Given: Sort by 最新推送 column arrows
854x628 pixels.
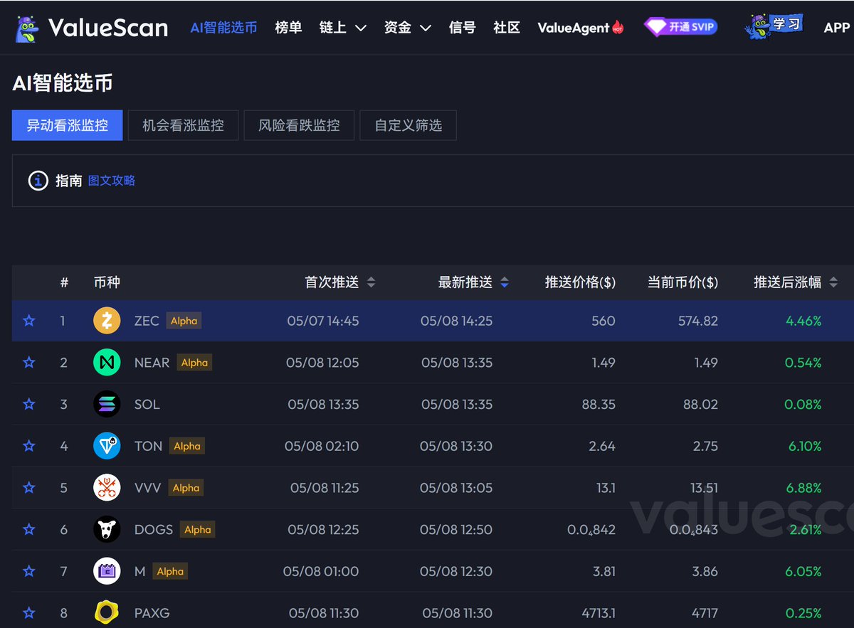Looking at the screenshot, I should [x=505, y=282].
